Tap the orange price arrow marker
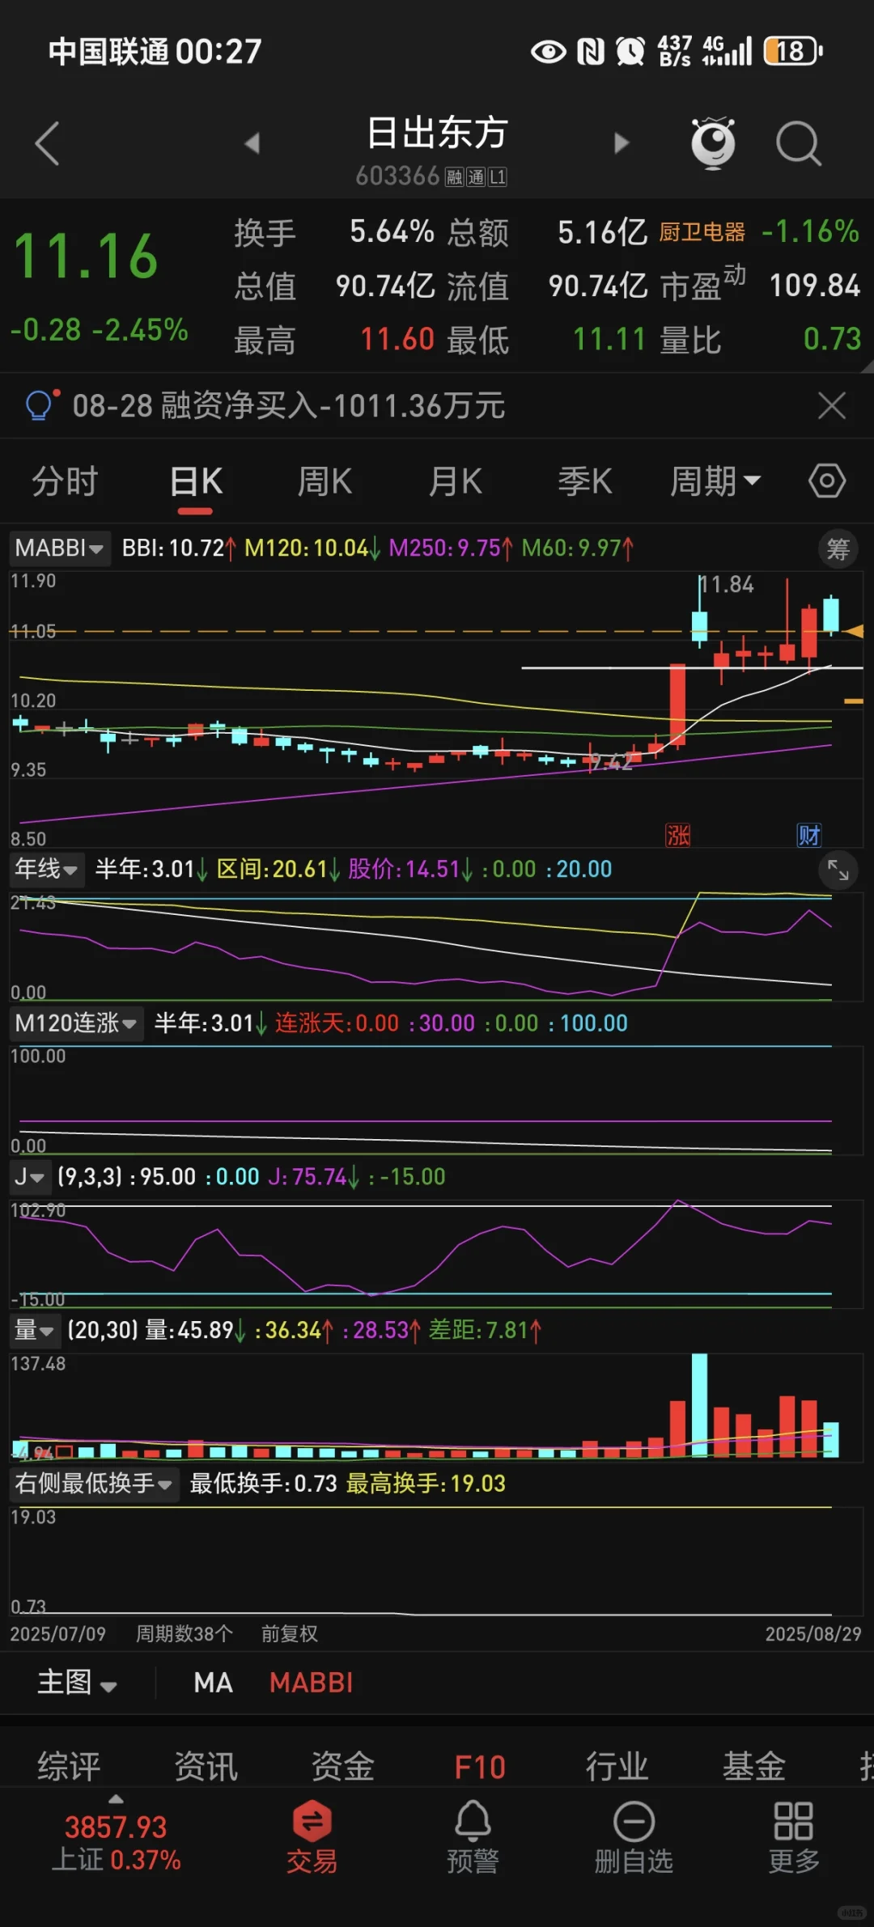This screenshot has height=1927, width=874. (853, 631)
